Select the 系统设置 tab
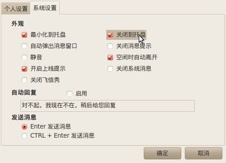 coord(45,8)
